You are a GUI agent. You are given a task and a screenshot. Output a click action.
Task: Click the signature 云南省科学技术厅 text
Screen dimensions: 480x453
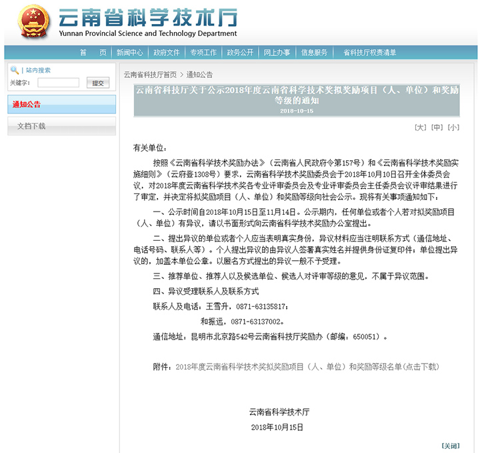279,412
